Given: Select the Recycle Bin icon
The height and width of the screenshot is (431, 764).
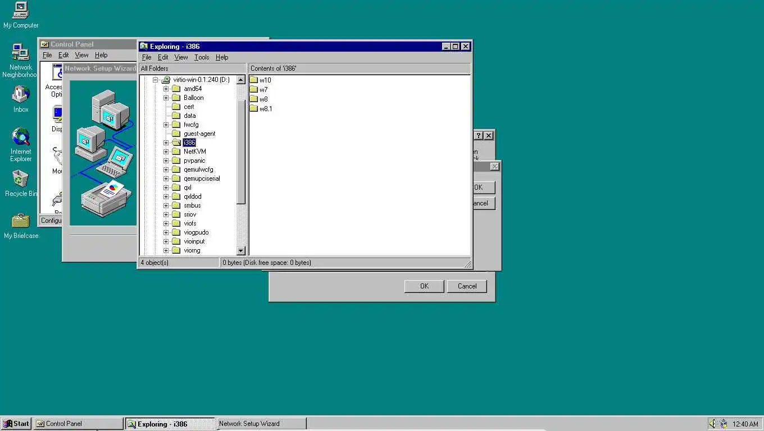Looking at the screenshot, I should click(21, 178).
